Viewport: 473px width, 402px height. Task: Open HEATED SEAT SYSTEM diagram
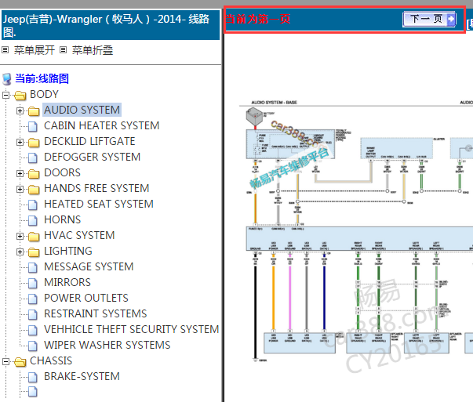[x=99, y=204]
